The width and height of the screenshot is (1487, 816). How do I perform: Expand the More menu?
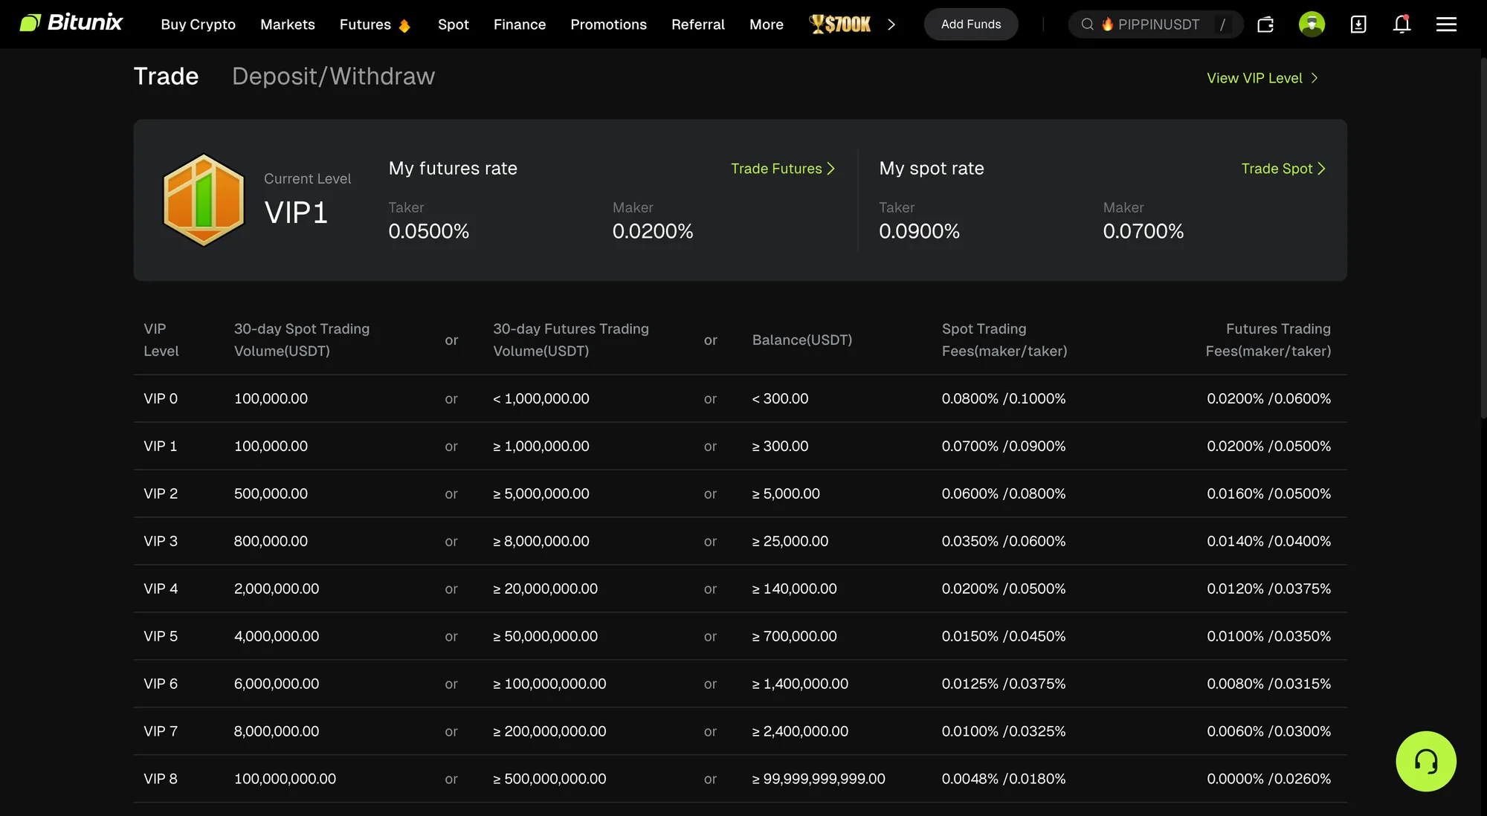[766, 25]
